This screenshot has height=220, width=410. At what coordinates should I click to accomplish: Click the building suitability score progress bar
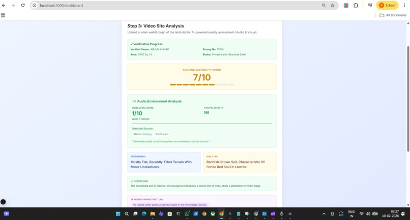[x=202, y=84]
